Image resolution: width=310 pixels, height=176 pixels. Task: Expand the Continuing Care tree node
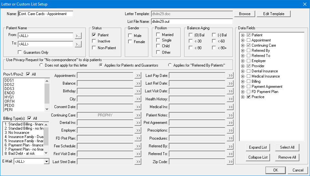(243, 45)
